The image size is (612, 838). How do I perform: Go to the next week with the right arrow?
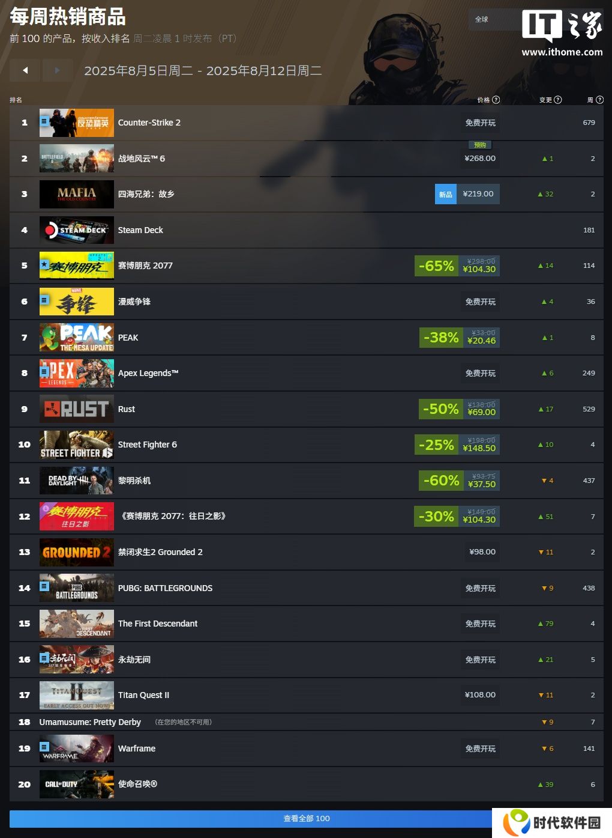click(58, 70)
